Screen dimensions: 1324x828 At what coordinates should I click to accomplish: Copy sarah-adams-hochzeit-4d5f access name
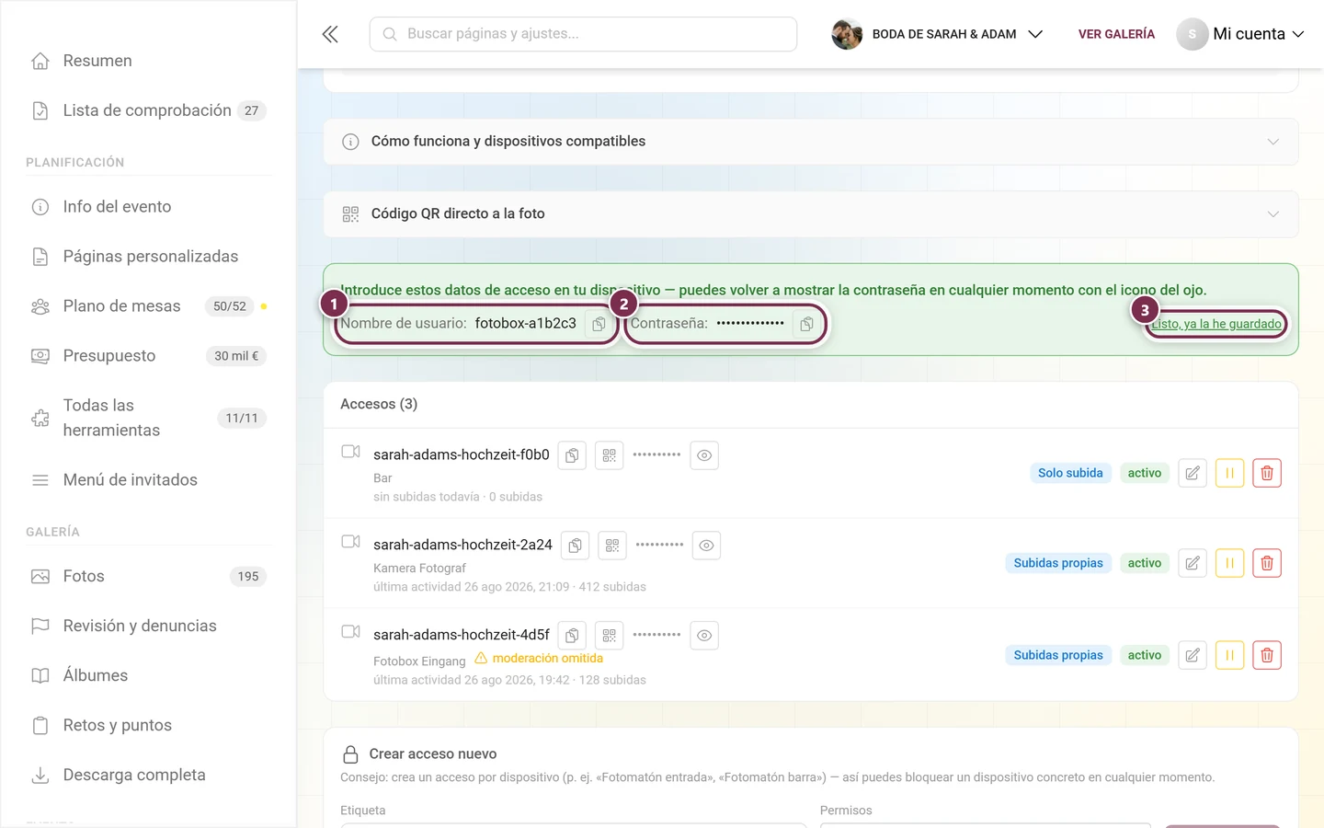coord(572,636)
